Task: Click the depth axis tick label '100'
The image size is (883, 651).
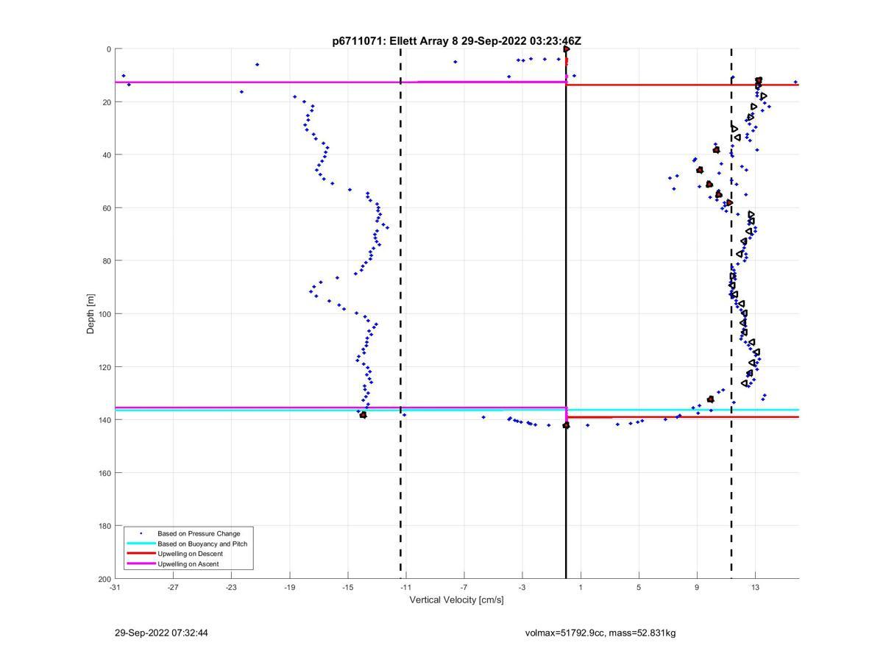Action: pyautogui.click(x=104, y=314)
